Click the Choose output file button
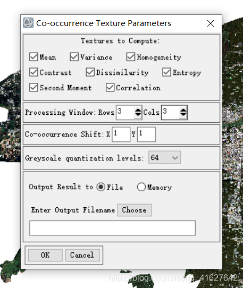The image size is (243, 288). [x=135, y=210]
